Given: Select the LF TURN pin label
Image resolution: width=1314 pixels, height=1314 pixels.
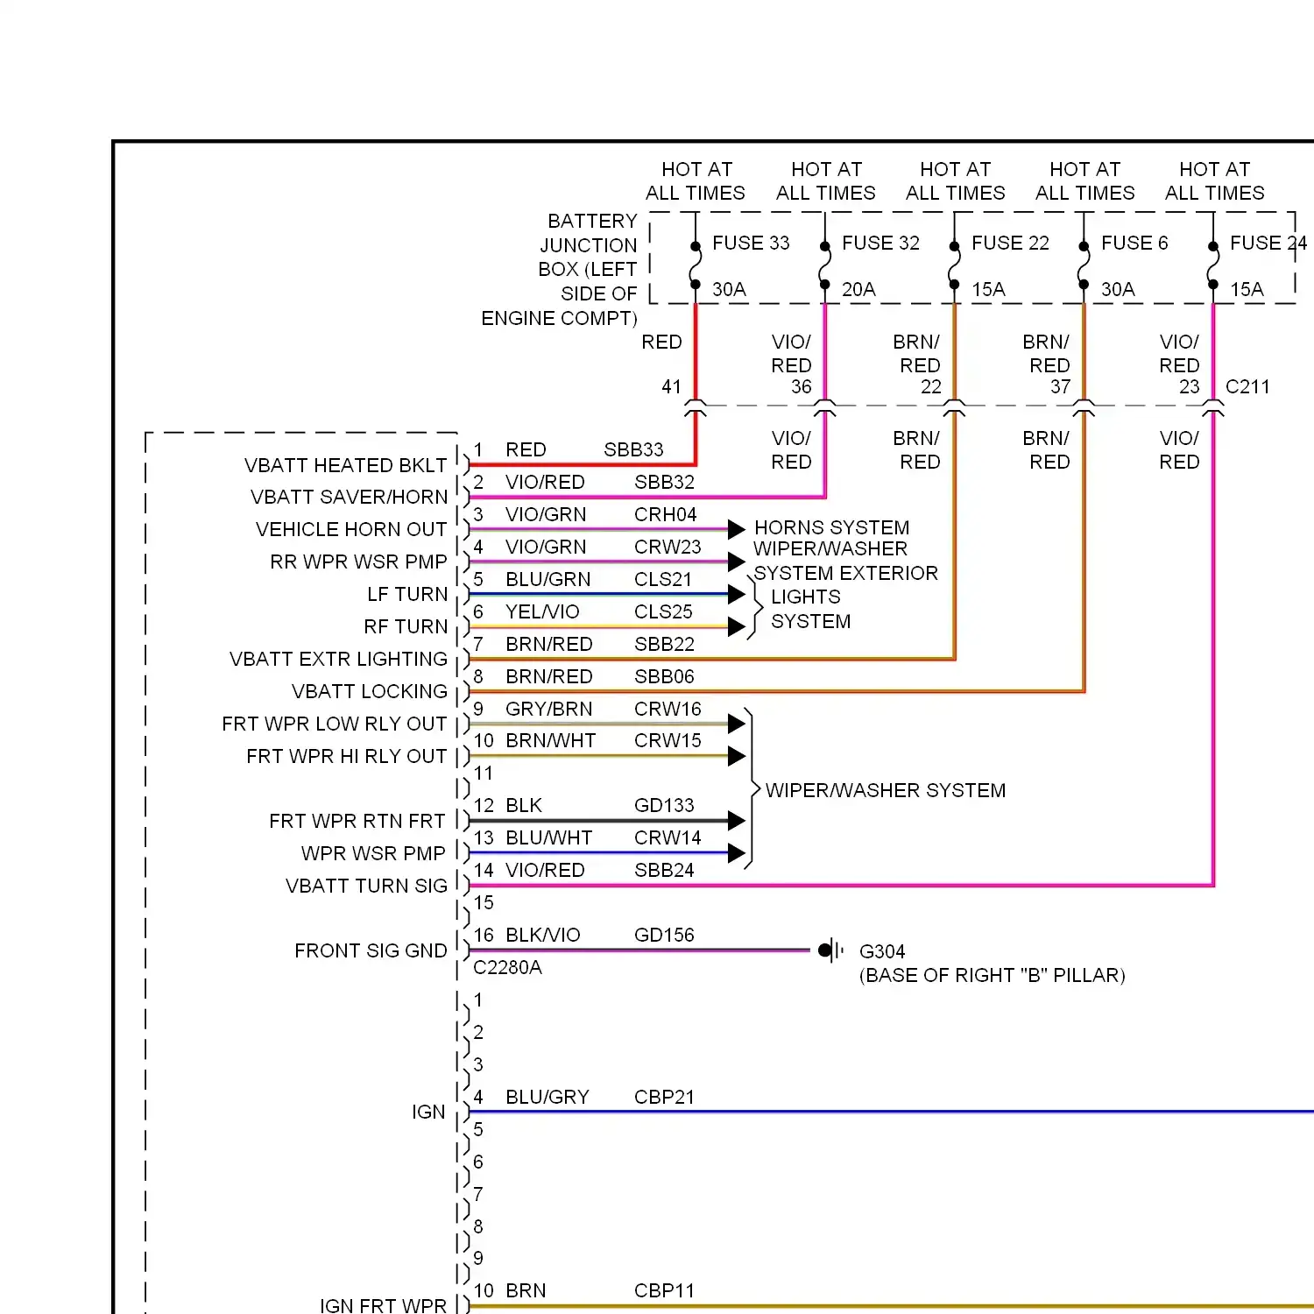Looking at the screenshot, I should tap(407, 594).
